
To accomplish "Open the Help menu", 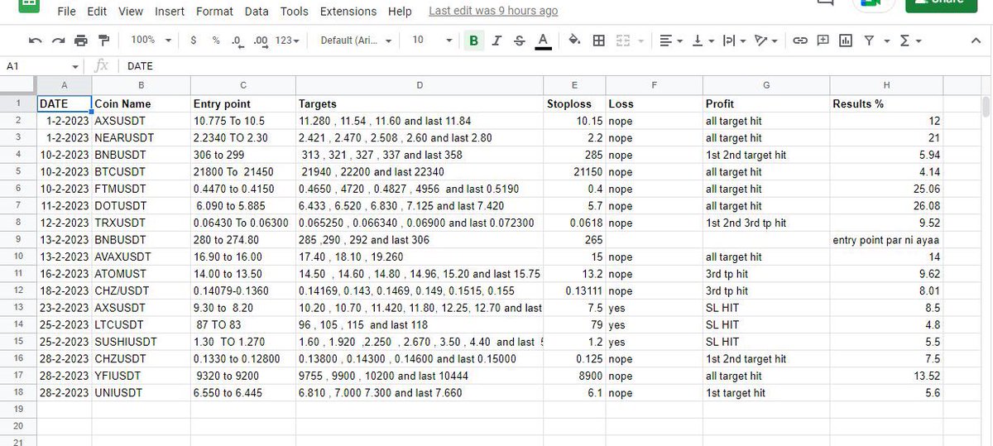I will tap(400, 12).
